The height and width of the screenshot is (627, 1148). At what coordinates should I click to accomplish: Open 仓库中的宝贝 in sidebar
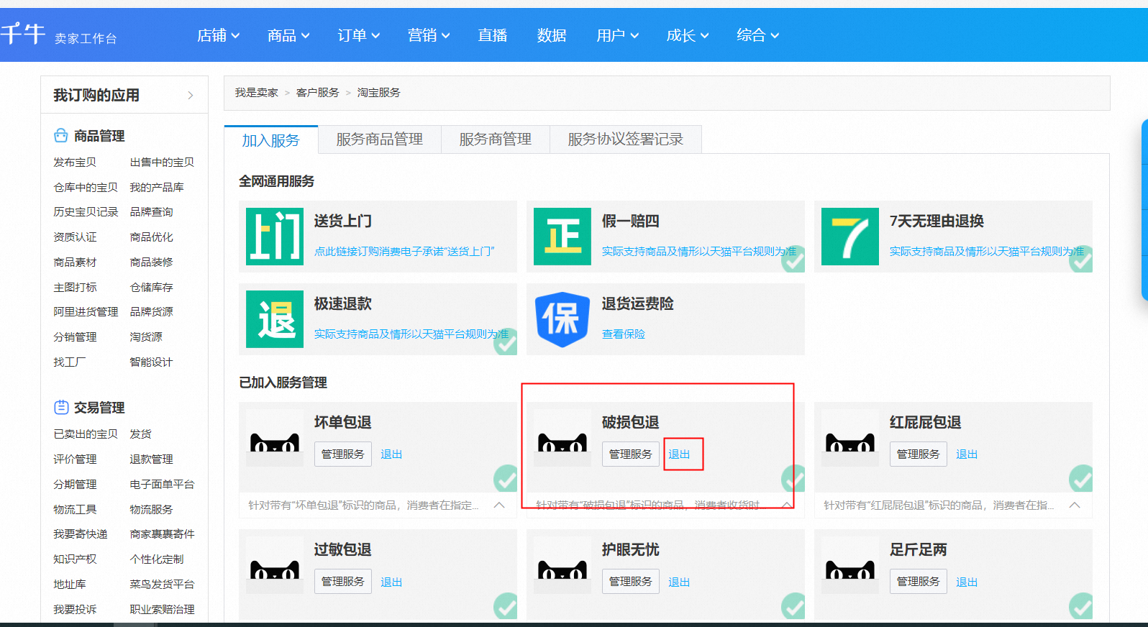pyautogui.click(x=86, y=188)
